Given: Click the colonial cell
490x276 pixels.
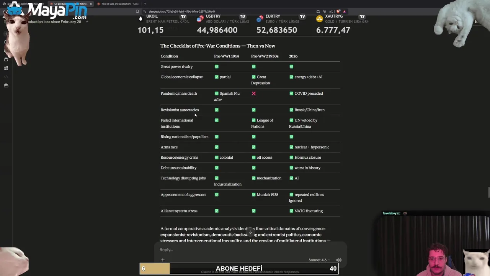Looking at the screenshot, I should 224,158.
